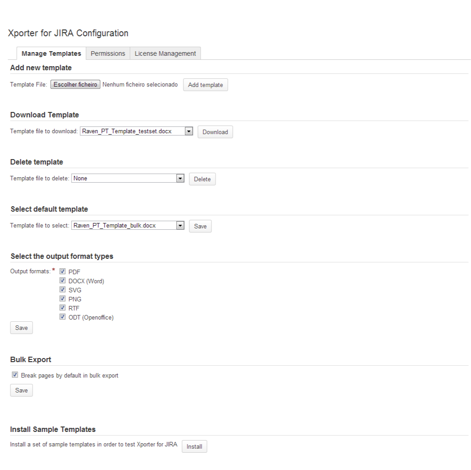Open the Permissions tab

pyautogui.click(x=108, y=53)
